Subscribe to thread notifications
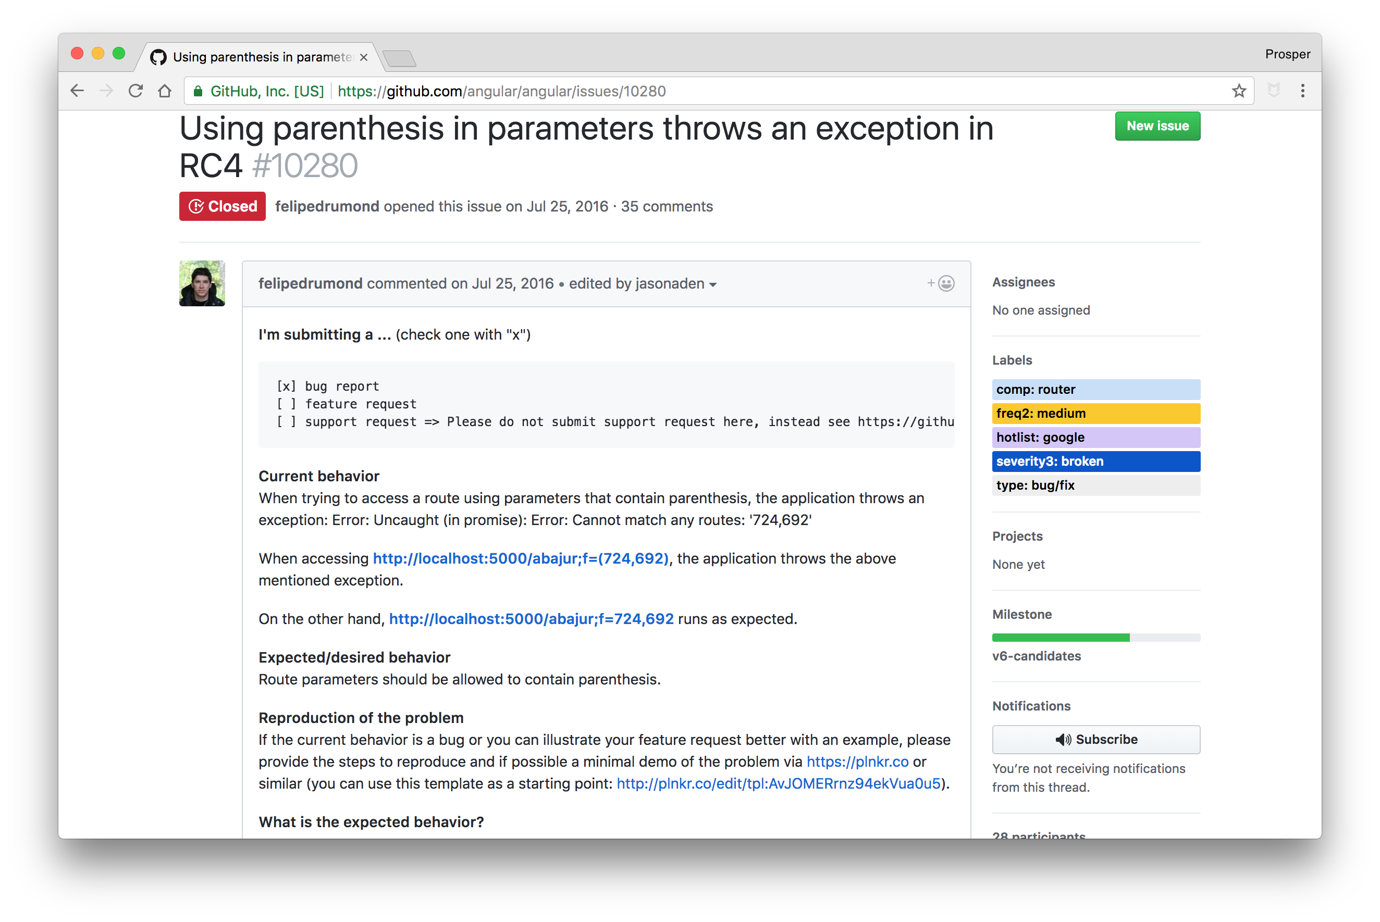 (x=1095, y=739)
